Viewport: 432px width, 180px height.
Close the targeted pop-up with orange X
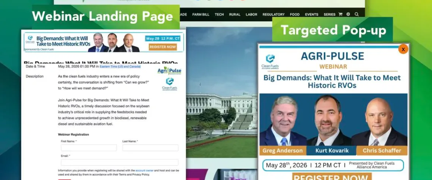click(x=403, y=49)
